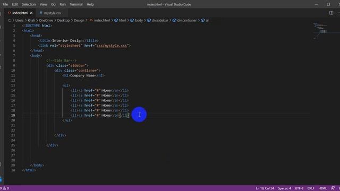
Task: Open the File menu
Action: point(5,4)
